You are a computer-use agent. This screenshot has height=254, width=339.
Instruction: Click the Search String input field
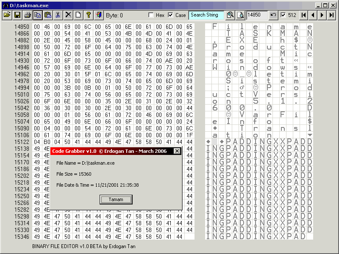coord(206,15)
